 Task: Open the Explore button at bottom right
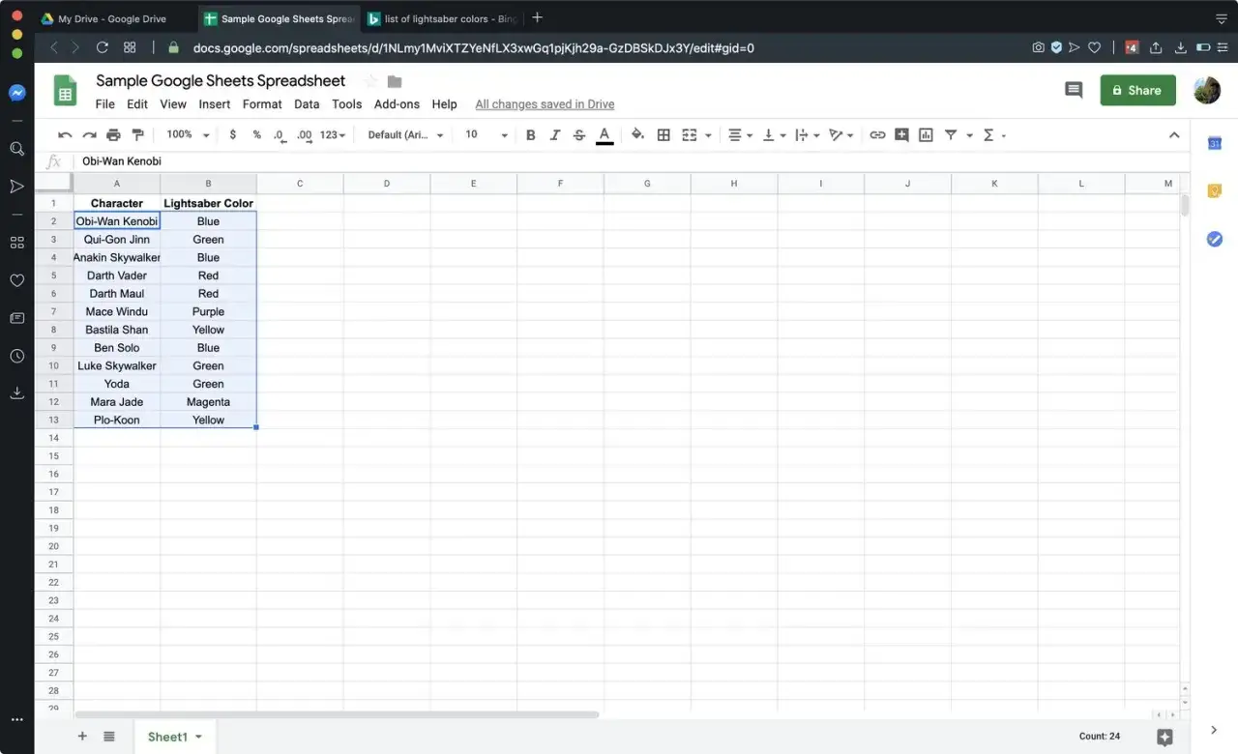tap(1164, 737)
